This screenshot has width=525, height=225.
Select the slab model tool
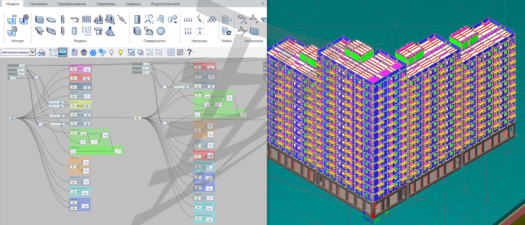click(51, 20)
